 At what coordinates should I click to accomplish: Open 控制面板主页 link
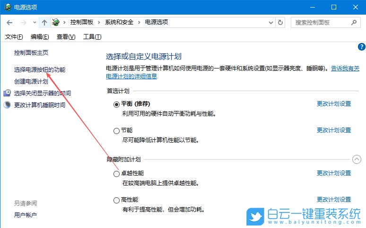(31, 53)
